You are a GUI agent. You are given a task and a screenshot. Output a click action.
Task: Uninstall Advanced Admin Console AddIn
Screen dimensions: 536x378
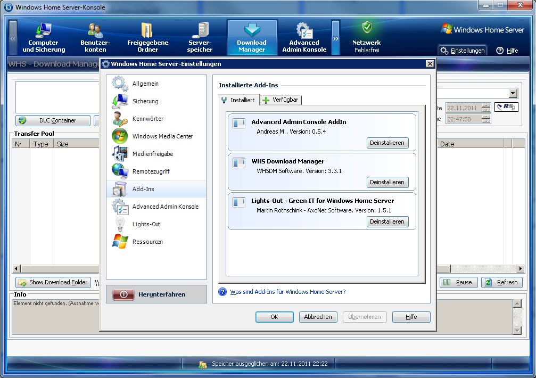pos(387,143)
